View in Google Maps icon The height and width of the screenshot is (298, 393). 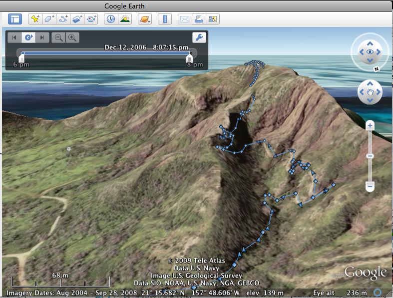coord(213,19)
